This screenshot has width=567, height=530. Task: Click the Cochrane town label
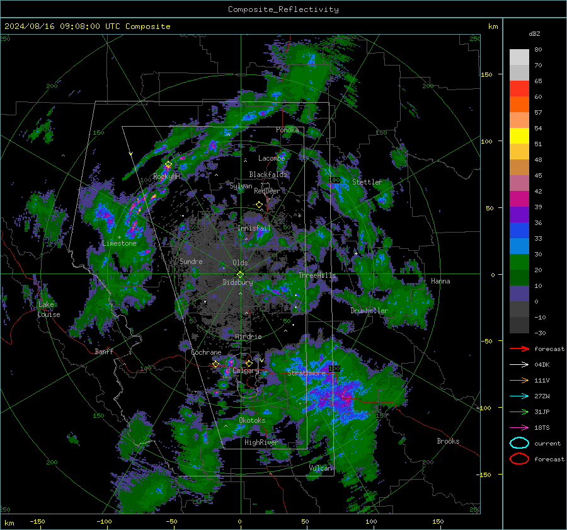[x=206, y=352]
